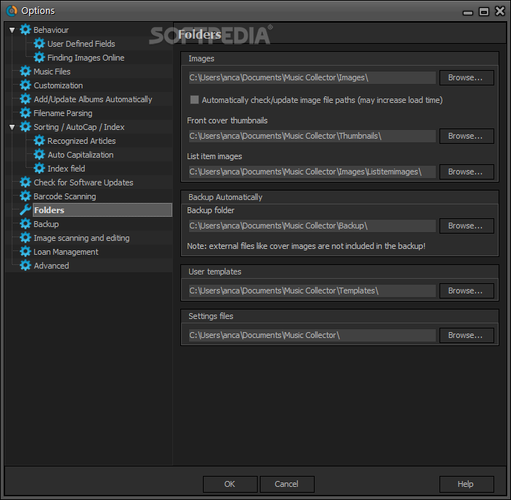Collapse the Sorting / AutoCap / Index node
Image resolution: width=511 pixels, height=500 pixels.
click(x=12, y=127)
